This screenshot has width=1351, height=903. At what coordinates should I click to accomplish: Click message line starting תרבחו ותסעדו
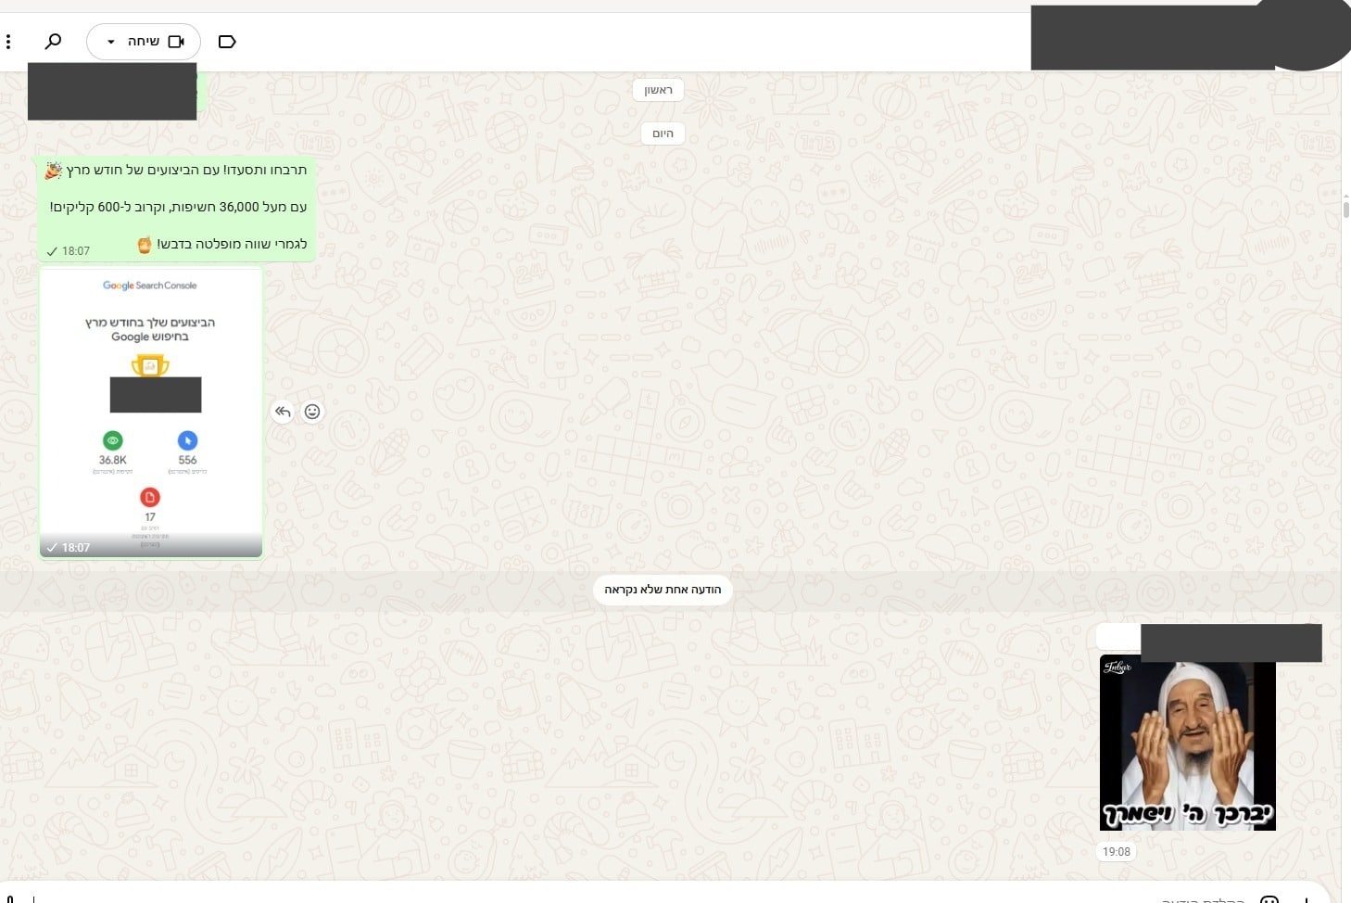(176, 170)
